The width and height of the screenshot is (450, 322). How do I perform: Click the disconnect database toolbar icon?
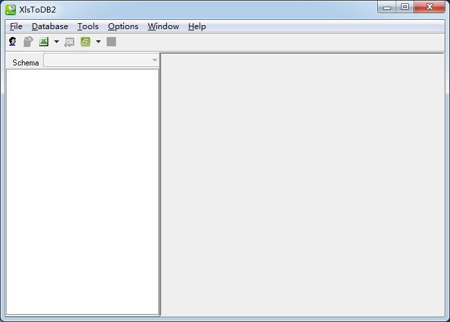(28, 42)
